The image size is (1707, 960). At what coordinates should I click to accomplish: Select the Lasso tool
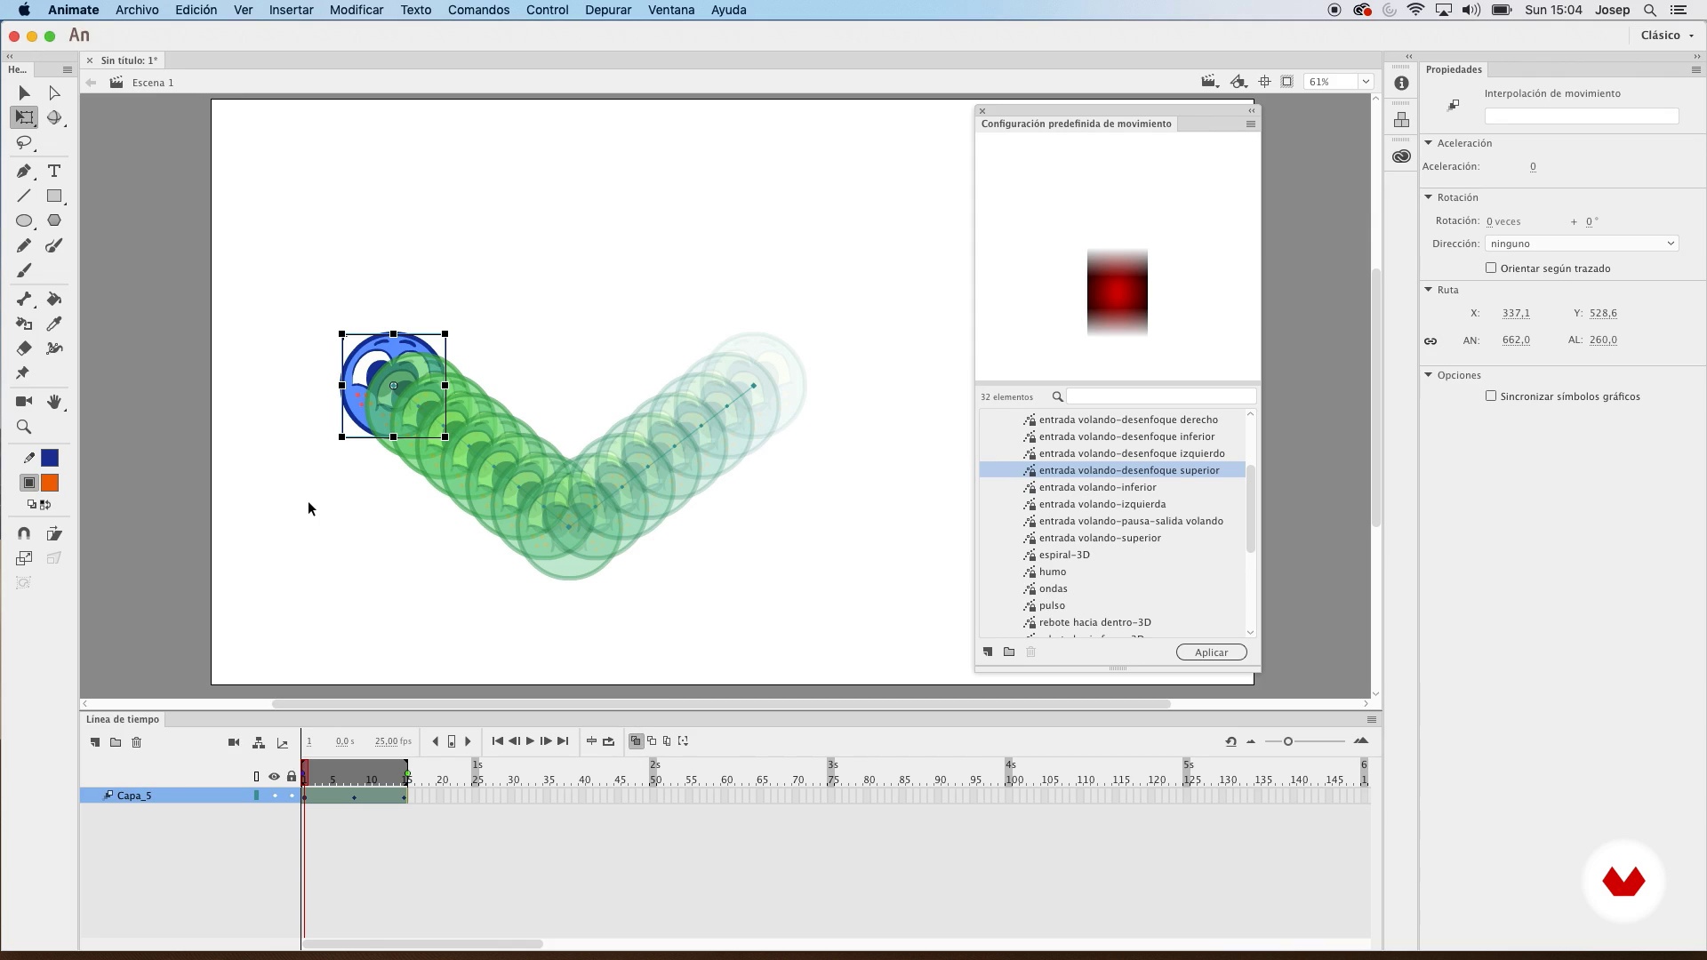click(24, 142)
